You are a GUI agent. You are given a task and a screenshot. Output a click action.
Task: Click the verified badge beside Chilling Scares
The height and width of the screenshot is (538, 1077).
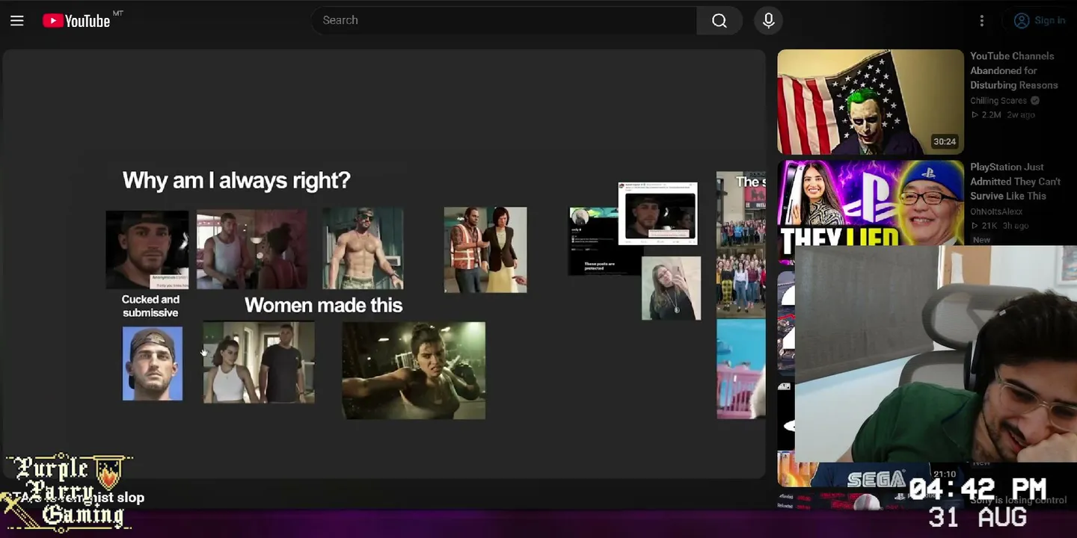[x=1035, y=100]
